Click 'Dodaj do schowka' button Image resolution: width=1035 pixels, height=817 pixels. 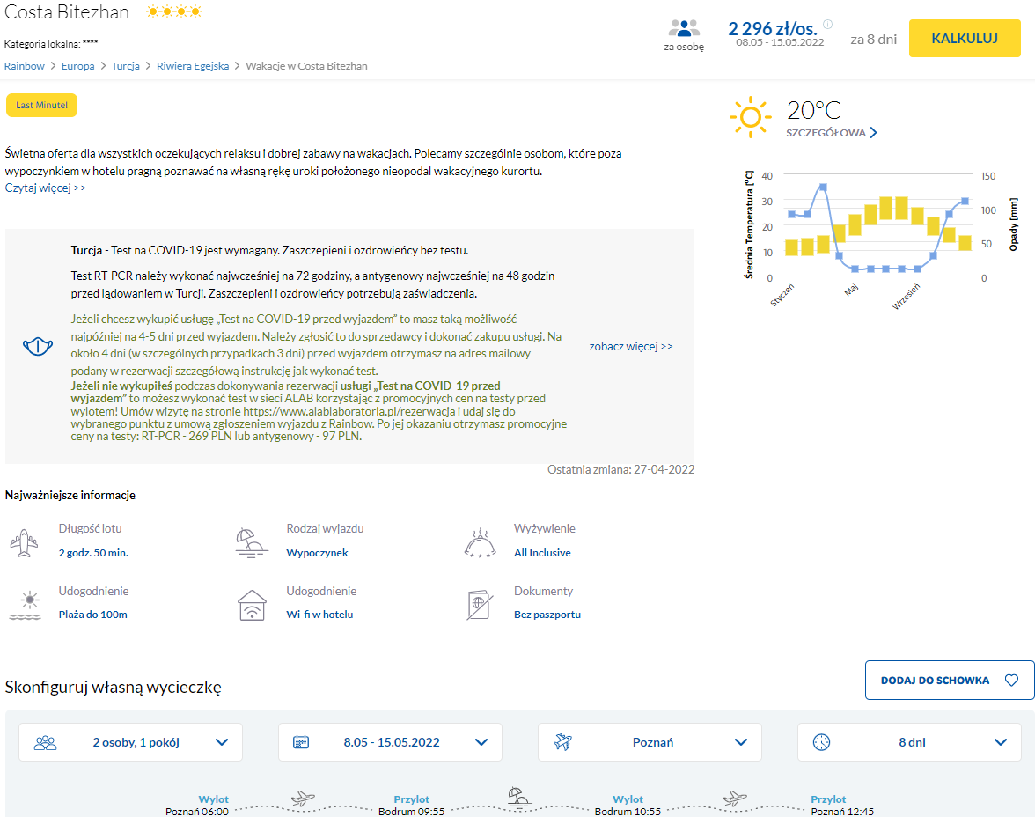click(949, 681)
